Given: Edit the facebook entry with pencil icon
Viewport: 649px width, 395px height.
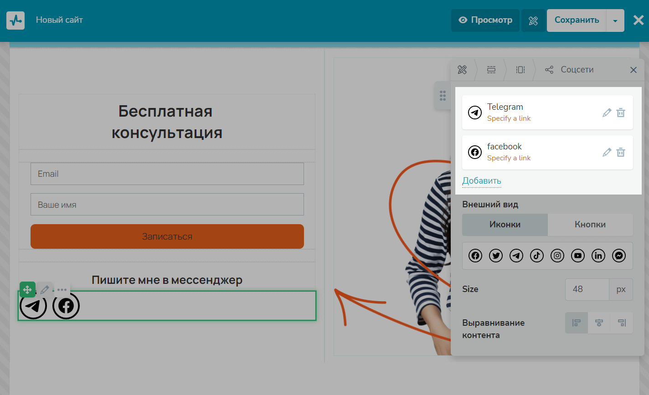Looking at the screenshot, I should pyautogui.click(x=607, y=152).
